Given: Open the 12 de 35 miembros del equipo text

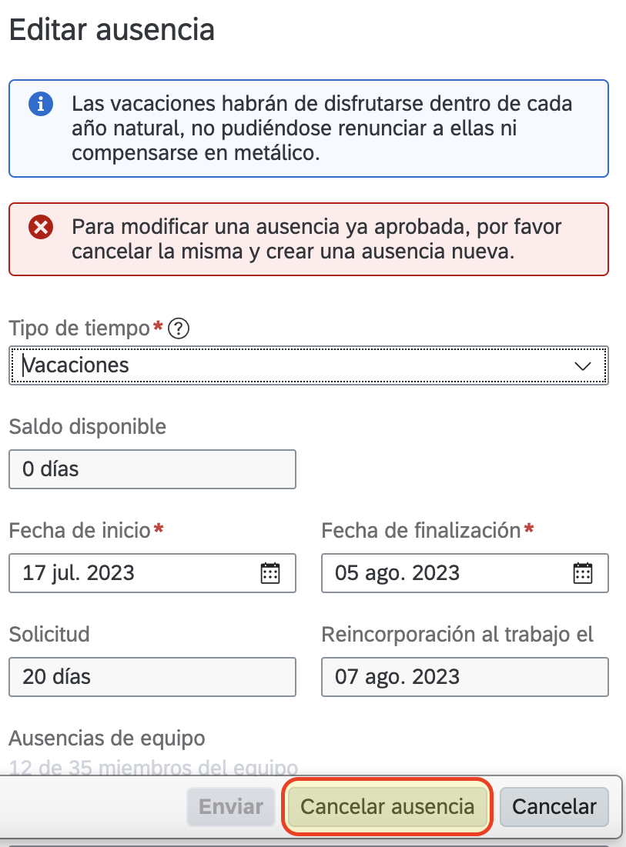Looking at the screenshot, I should coord(153,767).
